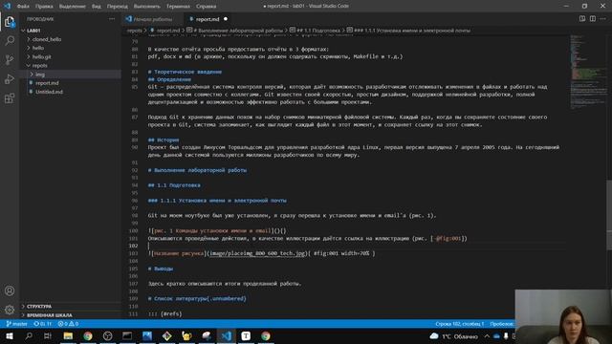Click the unsaved dot on the report.md tab
This screenshot has width=612, height=344.
tap(226, 19)
